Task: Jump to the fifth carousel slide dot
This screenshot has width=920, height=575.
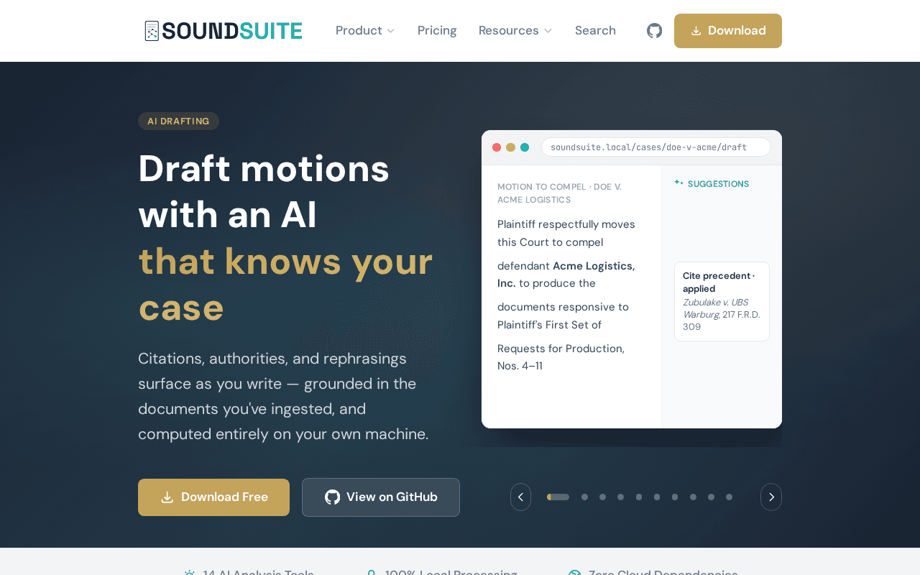Action: pyautogui.click(x=639, y=497)
